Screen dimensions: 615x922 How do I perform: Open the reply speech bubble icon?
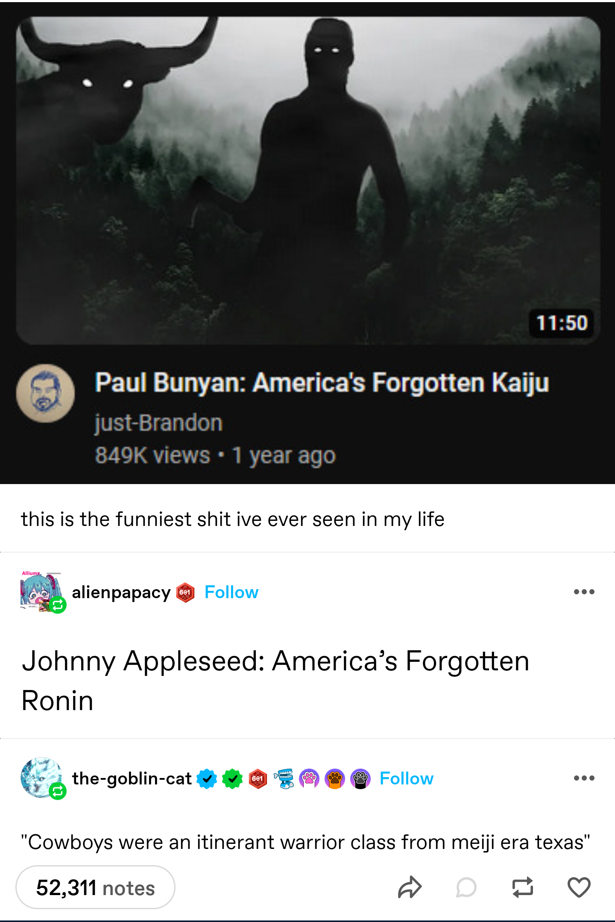pos(466,887)
